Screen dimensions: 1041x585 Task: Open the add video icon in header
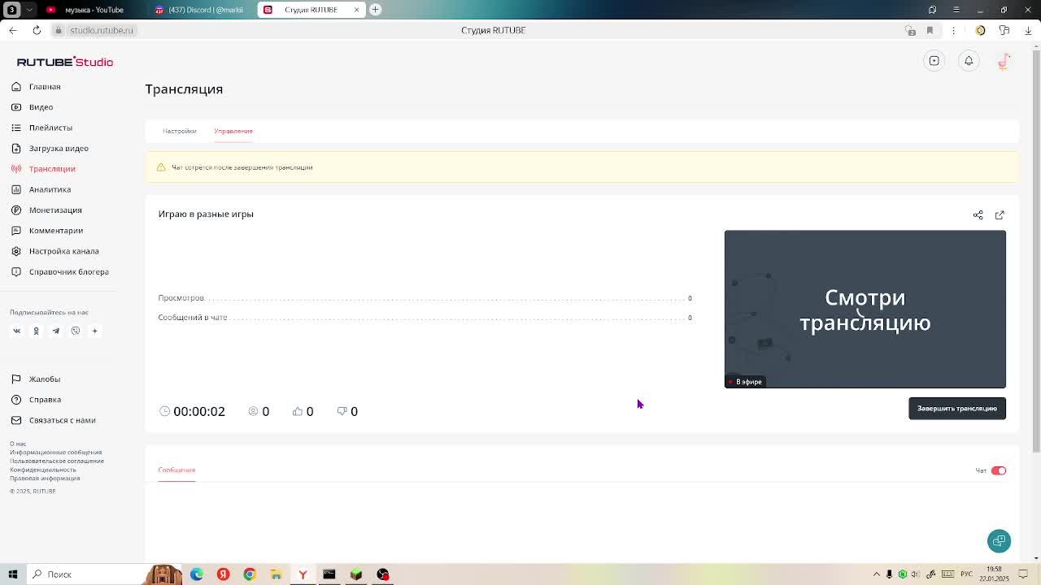934,61
